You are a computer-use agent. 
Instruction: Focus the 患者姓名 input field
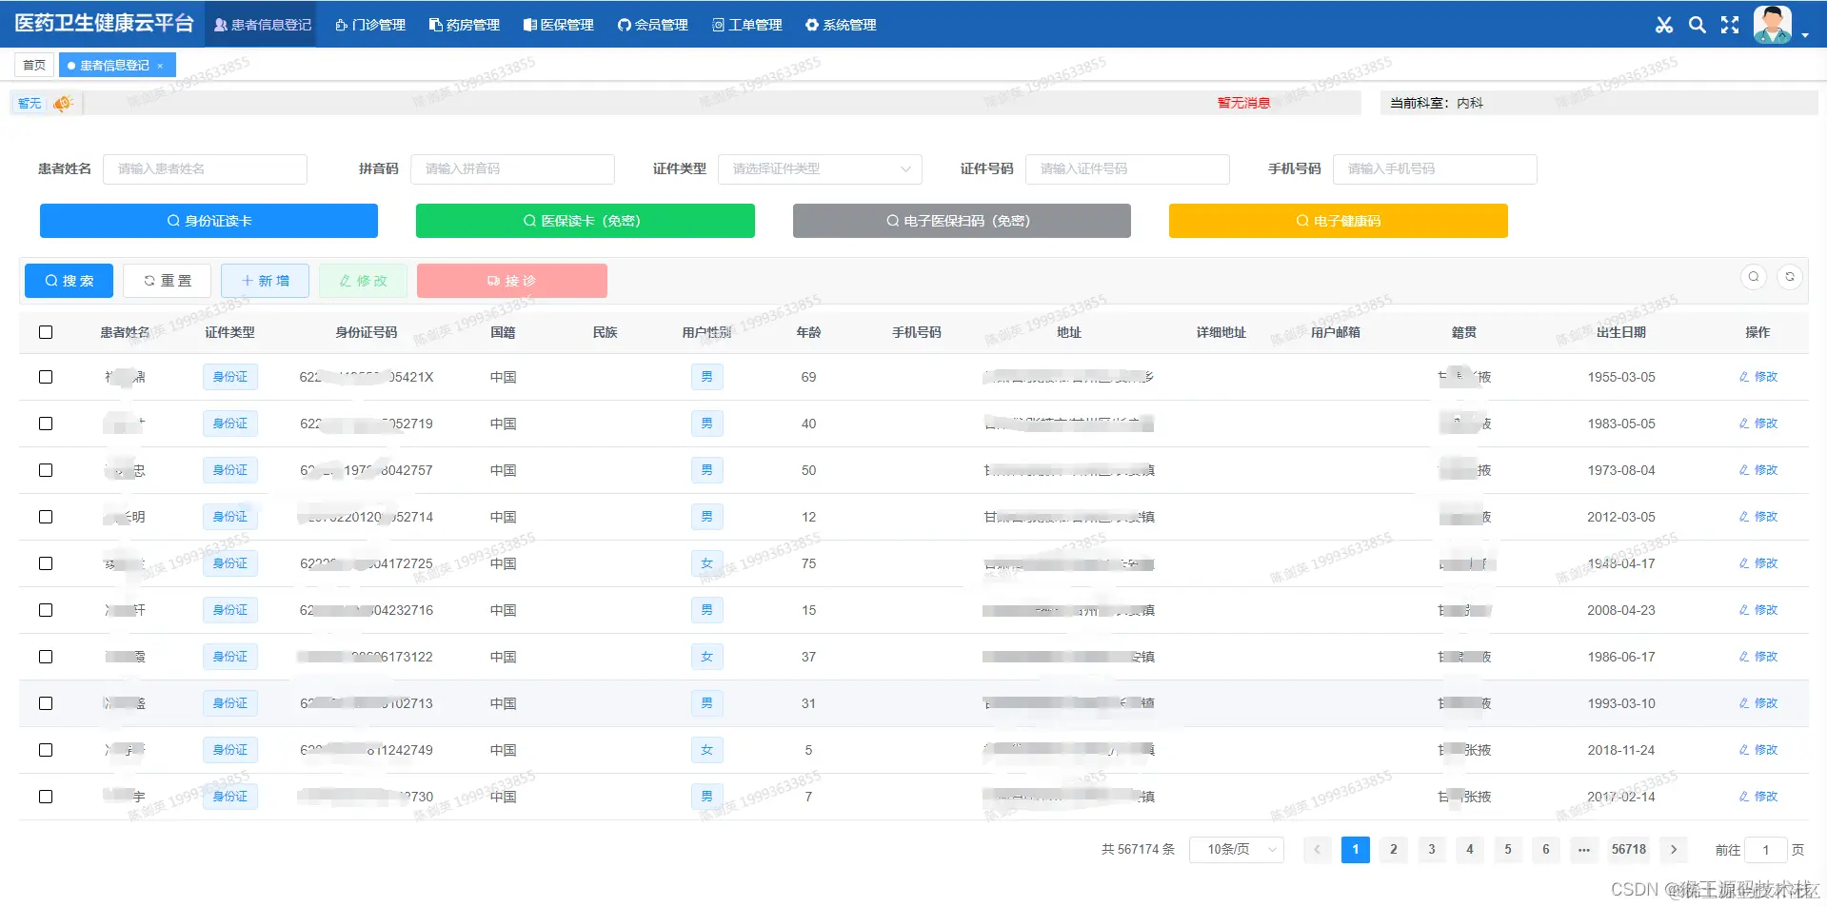coord(205,168)
